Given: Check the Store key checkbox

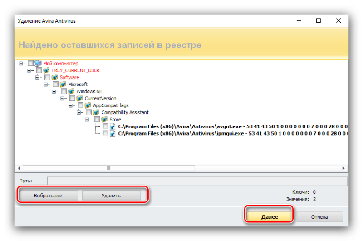Looking at the screenshot, I should click(97, 119).
